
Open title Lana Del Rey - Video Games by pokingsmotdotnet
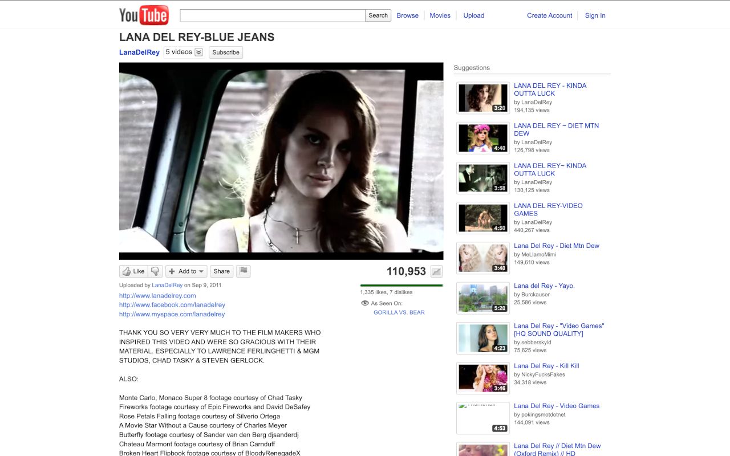557,406
